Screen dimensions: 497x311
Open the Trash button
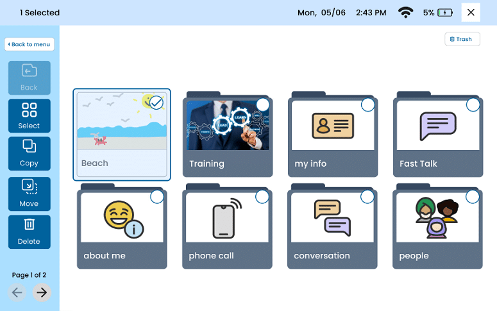coord(462,39)
